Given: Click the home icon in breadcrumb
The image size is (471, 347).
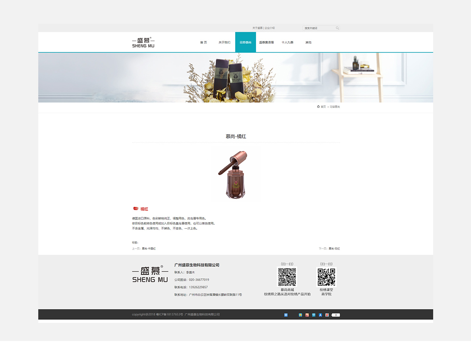Looking at the screenshot, I should [x=318, y=107].
